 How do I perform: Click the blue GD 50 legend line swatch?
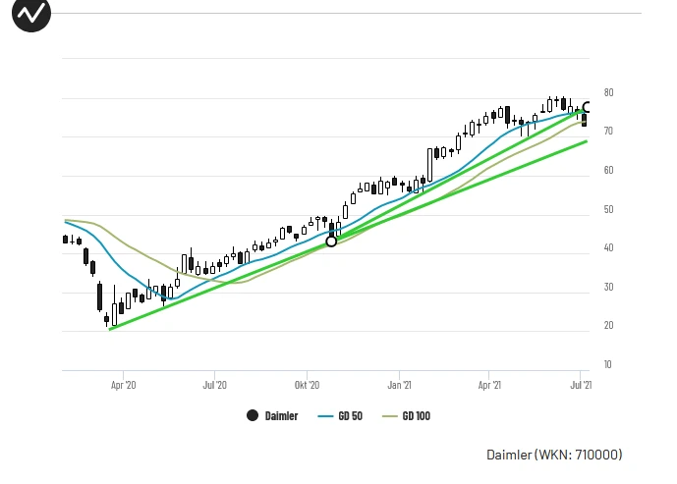pos(325,415)
